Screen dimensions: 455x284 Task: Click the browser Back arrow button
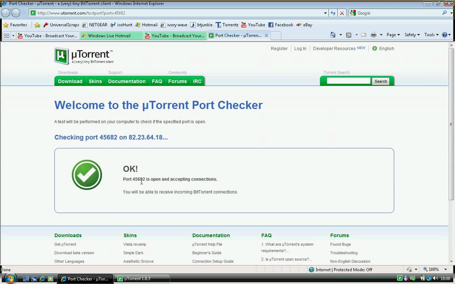point(6,13)
